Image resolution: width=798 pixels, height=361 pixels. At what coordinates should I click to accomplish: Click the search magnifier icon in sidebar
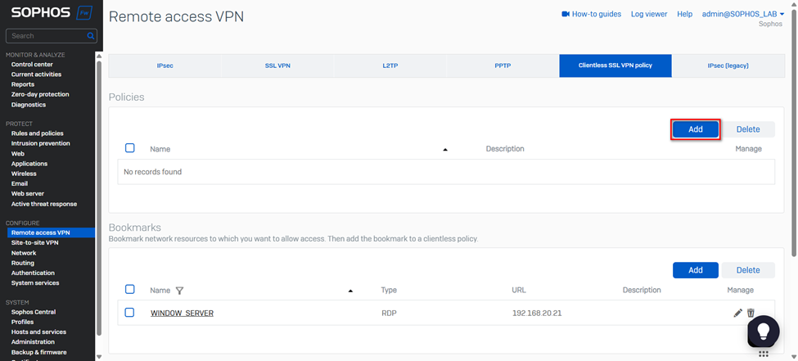pyautogui.click(x=91, y=36)
